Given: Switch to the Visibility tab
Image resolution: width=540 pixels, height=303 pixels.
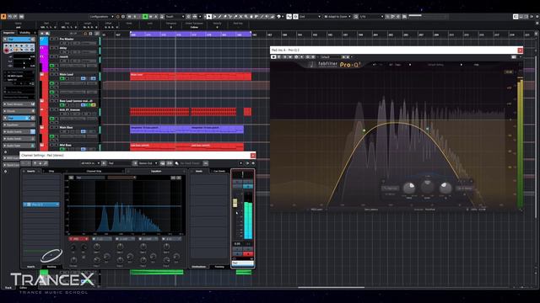Looking at the screenshot, I should (x=24, y=33).
